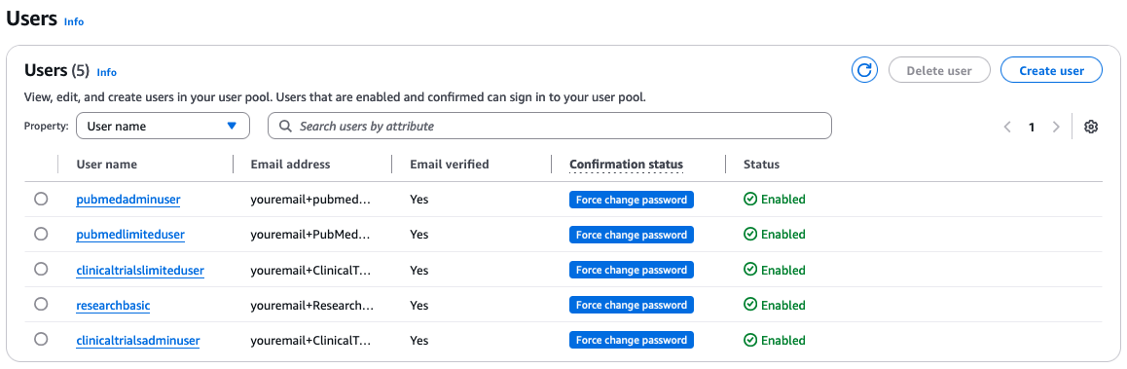Click Enabled status for researchbasic

775,305
